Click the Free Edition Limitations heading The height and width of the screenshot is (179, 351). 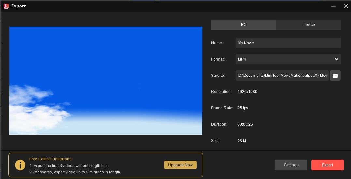[x=51, y=159]
